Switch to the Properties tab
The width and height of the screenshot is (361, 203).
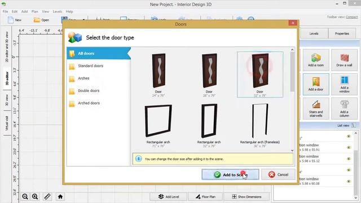(342, 34)
